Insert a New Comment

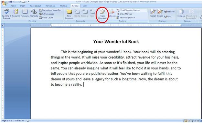[x=69, y=14]
